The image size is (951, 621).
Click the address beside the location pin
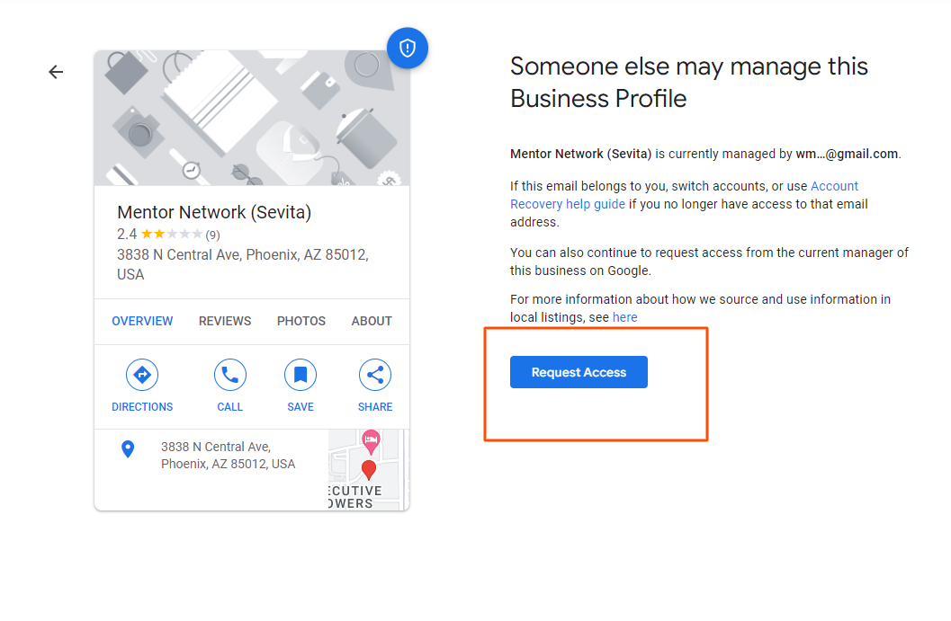pyautogui.click(x=228, y=455)
